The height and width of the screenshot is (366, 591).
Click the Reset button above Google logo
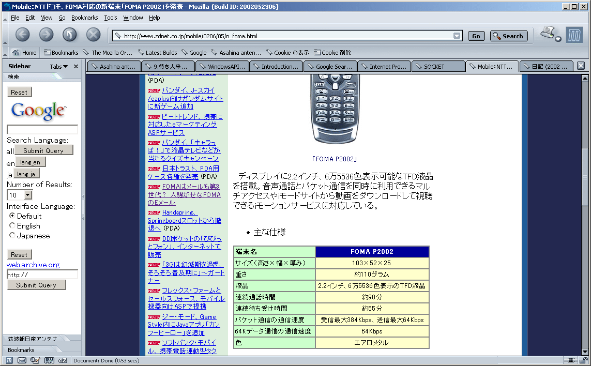click(19, 93)
